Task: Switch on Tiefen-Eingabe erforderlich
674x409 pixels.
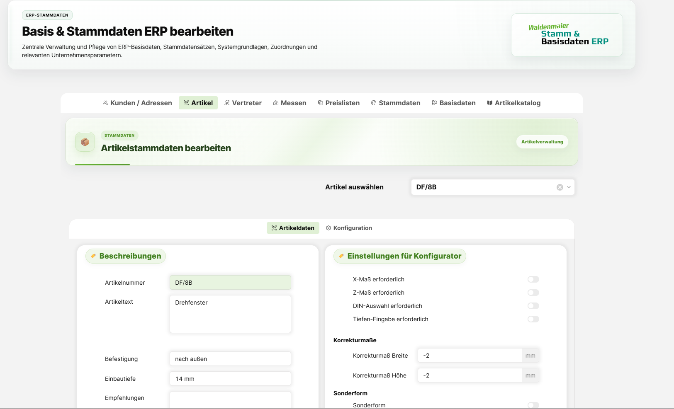Action: click(533, 319)
